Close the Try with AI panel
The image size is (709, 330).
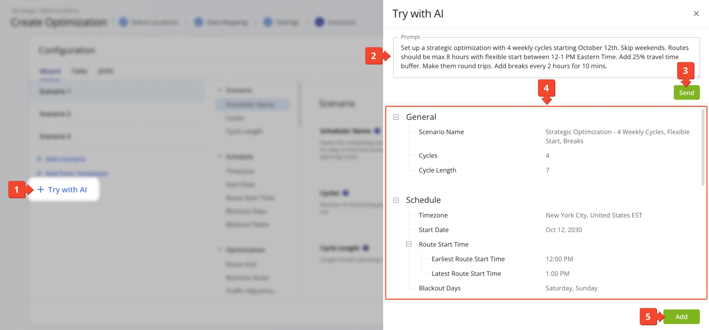696,13
